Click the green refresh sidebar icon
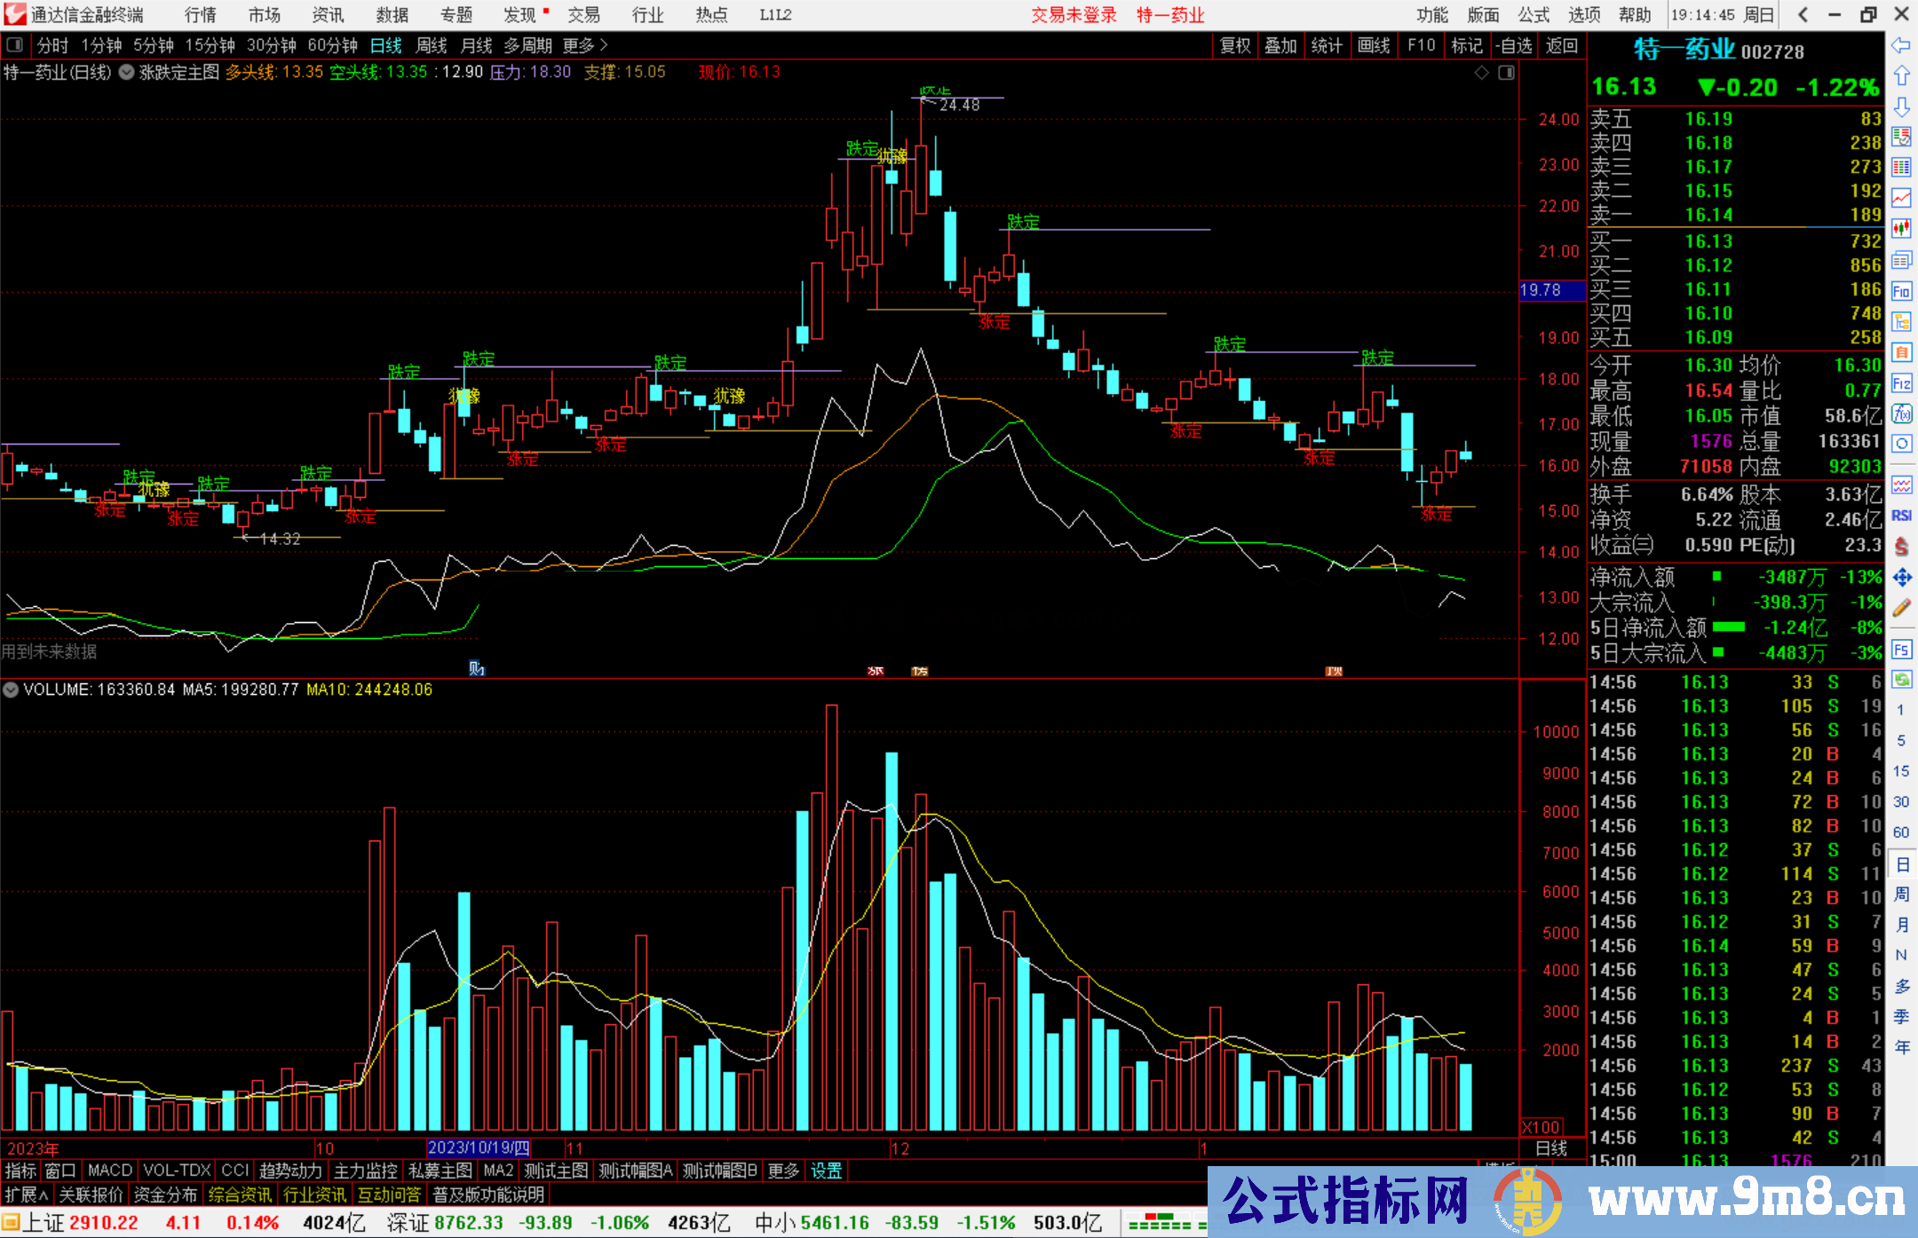Screen dimensions: 1918x1238 (1901, 680)
